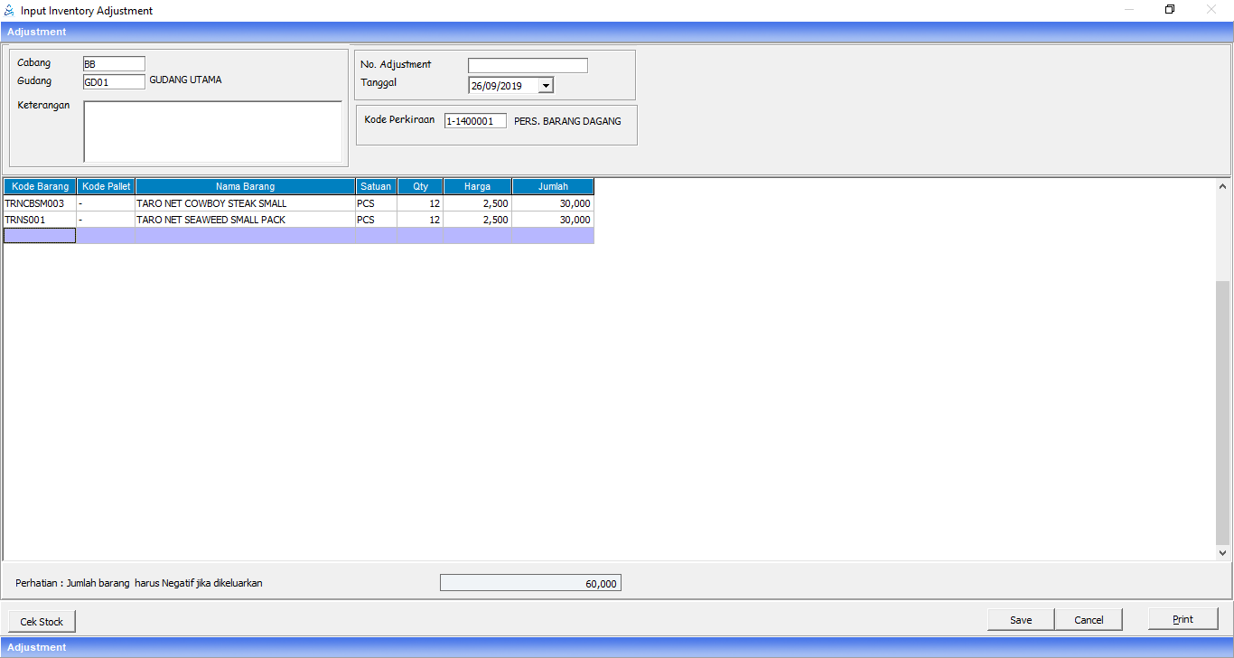Click the Nama Barang column header
The width and height of the screenshot is (1234, 658).
coord(245,186)
